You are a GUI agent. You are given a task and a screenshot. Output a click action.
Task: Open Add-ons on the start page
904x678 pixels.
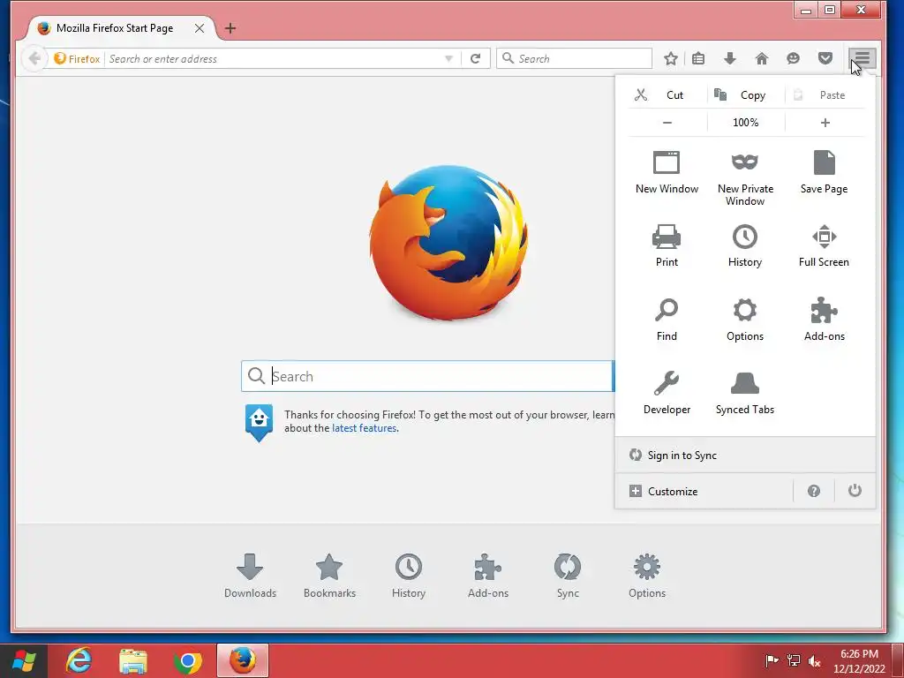click(x=487, y=576)
